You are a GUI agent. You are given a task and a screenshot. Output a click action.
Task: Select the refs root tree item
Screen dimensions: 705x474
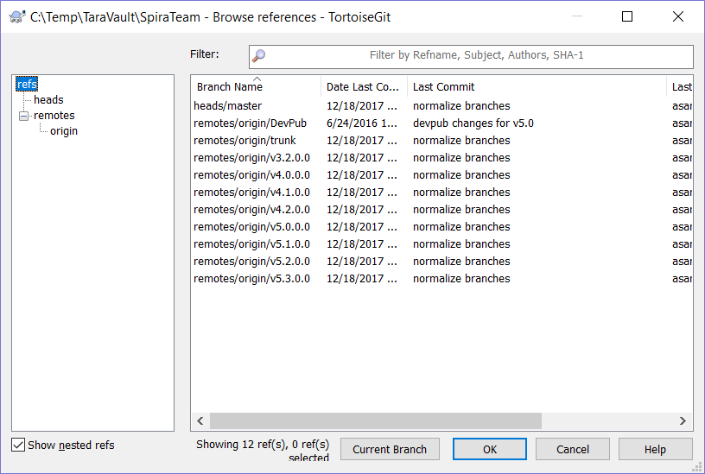(27, 85)
